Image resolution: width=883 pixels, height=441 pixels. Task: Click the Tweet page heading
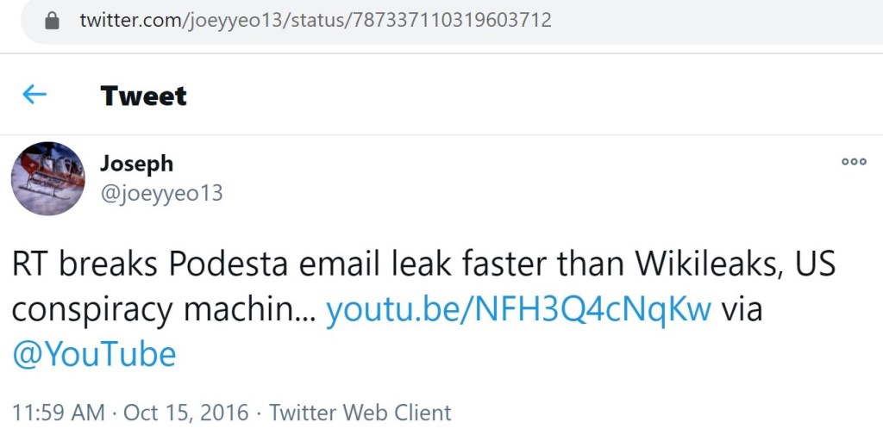tap(143, 95)
